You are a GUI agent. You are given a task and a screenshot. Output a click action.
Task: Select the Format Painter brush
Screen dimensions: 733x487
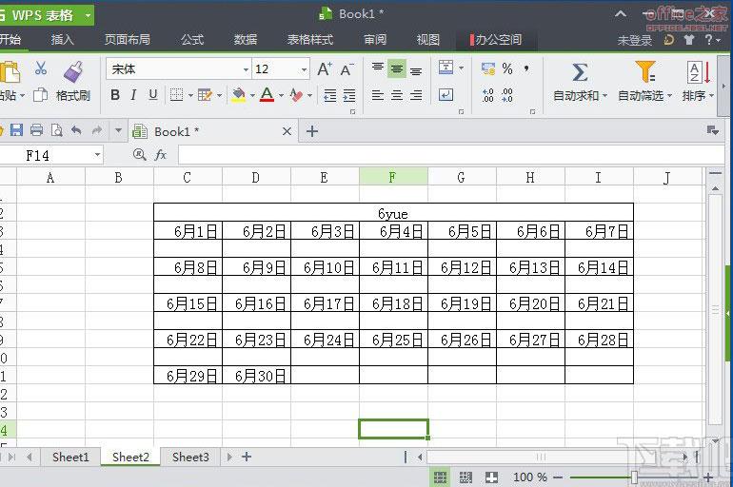pyautogui.click(x=73, y=71)
